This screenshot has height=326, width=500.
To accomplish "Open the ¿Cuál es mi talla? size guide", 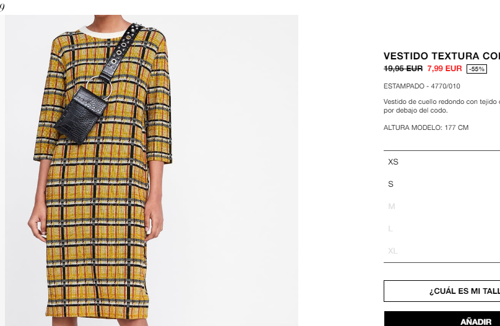I will (442, 291).
